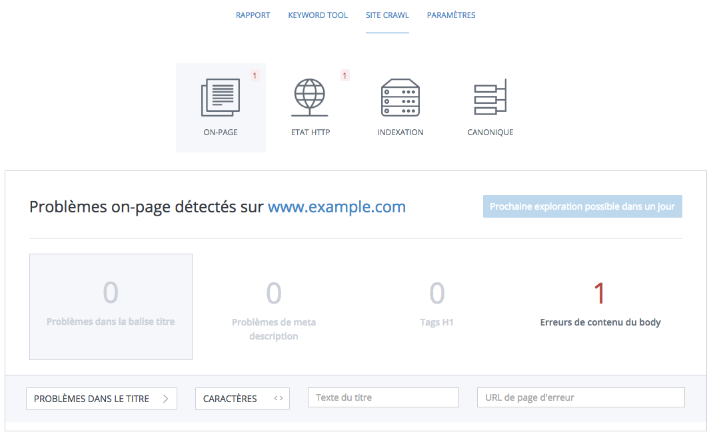The height and width of the screenshot is (446, 711).
Task: Open the KEYWORD TOOL tab
Action: click(318, 15)
